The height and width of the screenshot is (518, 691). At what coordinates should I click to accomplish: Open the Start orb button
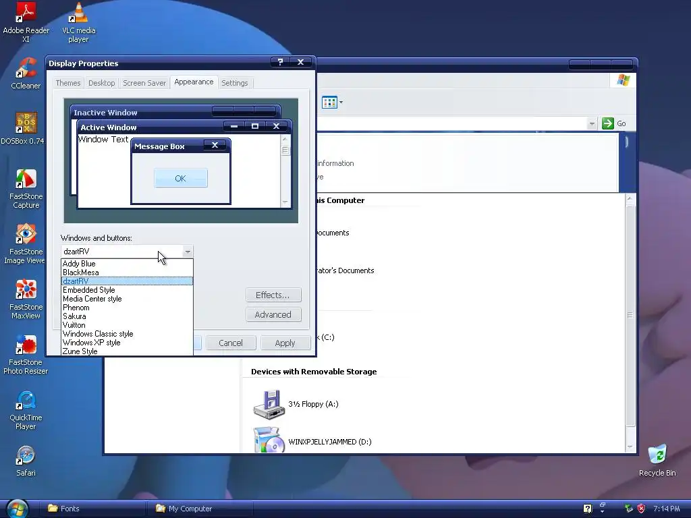[x=17, y=509]
